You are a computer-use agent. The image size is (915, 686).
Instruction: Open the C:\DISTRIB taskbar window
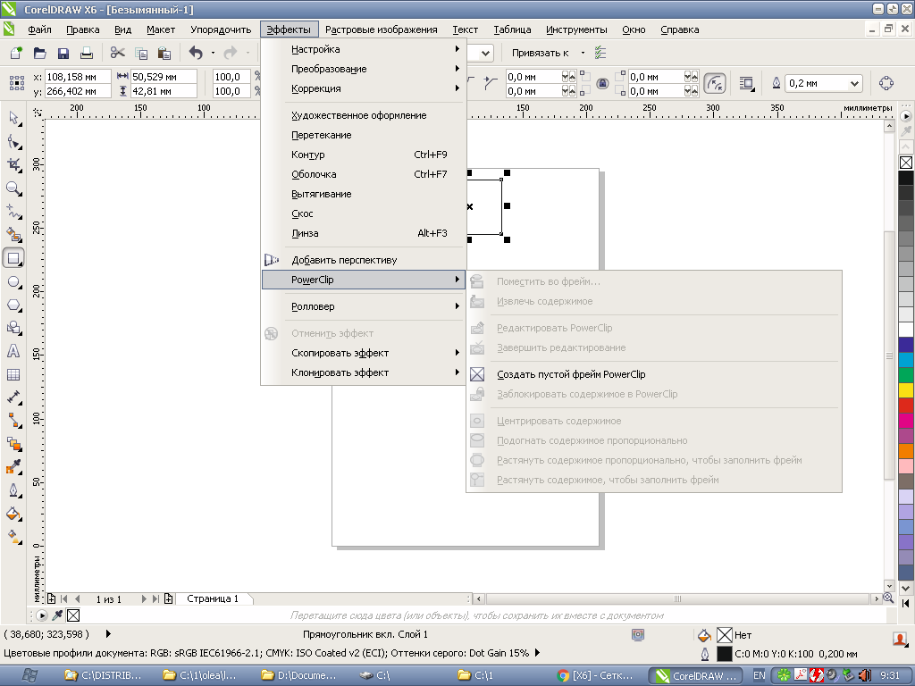(x=105, y=675)
